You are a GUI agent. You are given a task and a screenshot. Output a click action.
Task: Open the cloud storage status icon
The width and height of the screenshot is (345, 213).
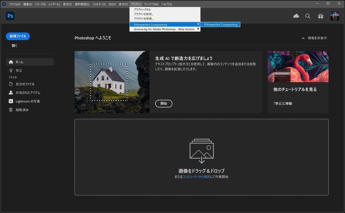point(296,16)
